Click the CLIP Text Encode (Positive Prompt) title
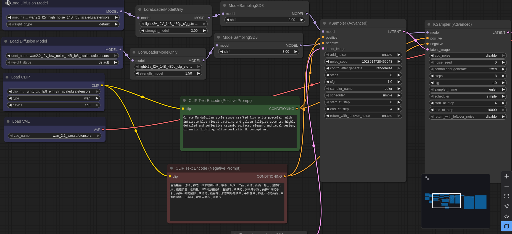The height and width of the screenshot is (234, 512). (220, 101)
